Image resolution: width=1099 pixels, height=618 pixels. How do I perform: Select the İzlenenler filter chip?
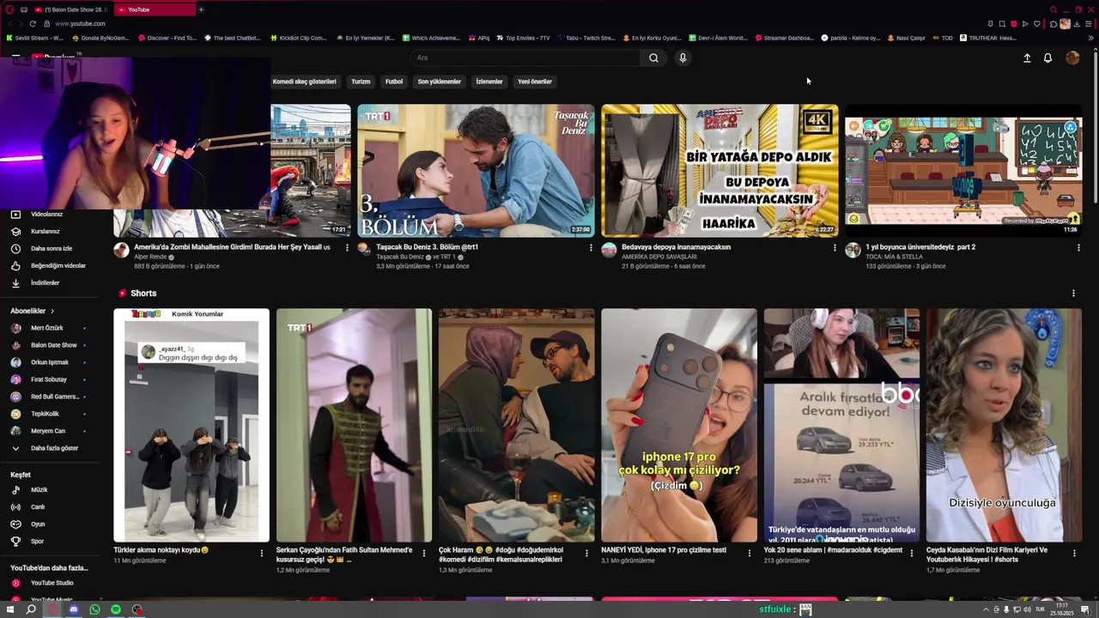[x=489, y=82]
